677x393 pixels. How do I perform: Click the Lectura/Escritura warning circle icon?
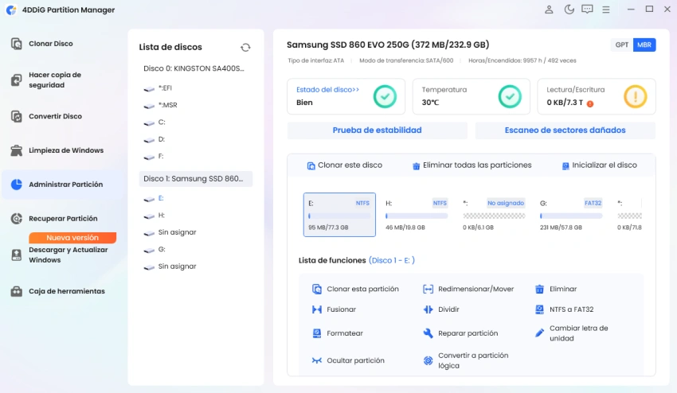tap(635, 96)
